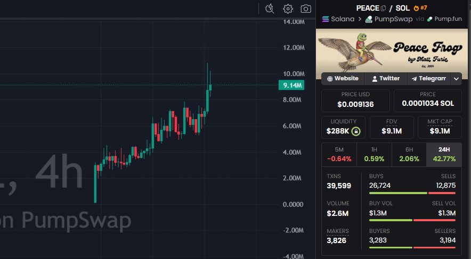Select the 24H timeframe tab
The width and height of the screenshot is (471, 259).
point(444,155)
